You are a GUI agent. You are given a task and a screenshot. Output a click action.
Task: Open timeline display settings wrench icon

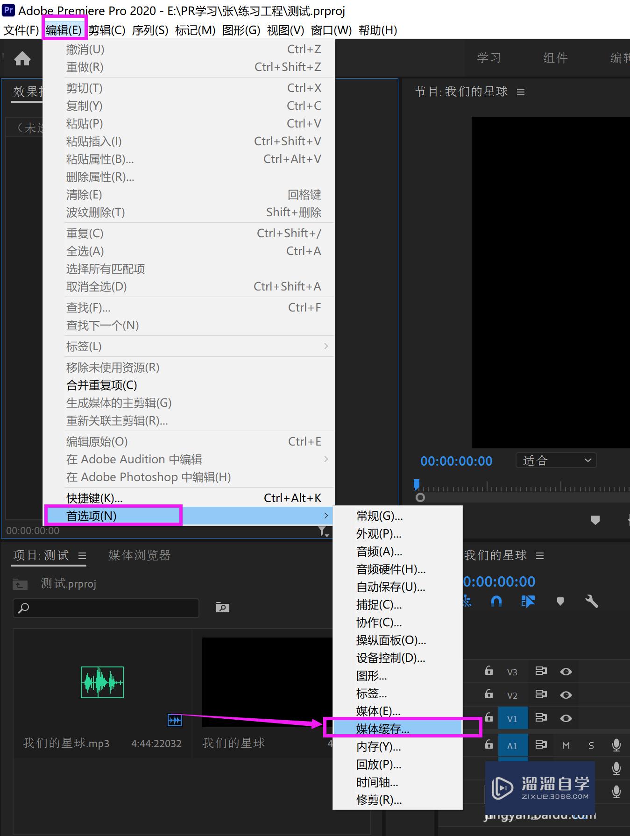592,601
